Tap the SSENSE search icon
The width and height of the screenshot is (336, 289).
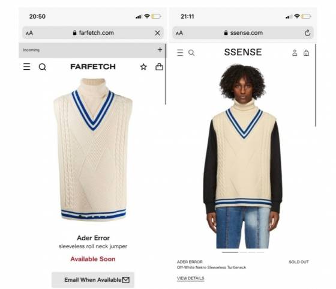pyautogui.click(x=191, y=53)
